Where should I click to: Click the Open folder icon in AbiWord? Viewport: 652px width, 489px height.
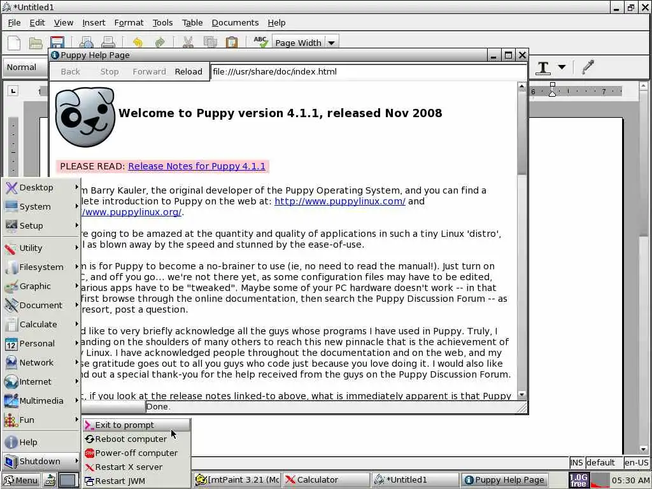[36, 43]
